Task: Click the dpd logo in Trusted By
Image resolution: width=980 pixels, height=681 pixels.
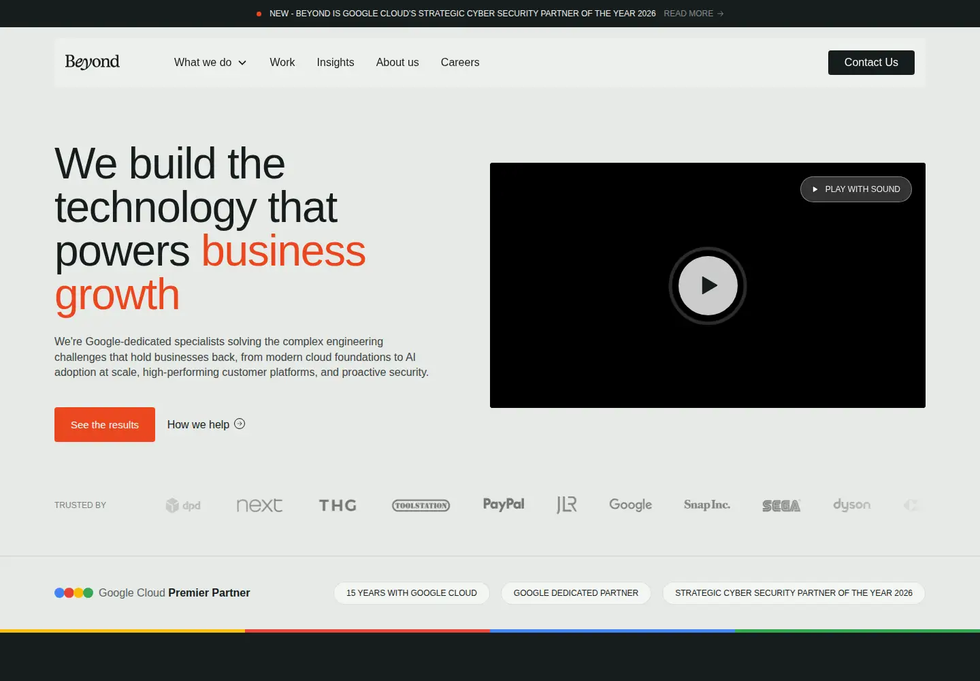Action: coord(183,505)
